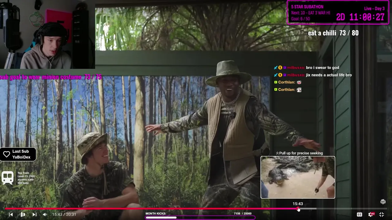Click the minion costume sub goal text
This screenshot has height=220, width=392.
pyautogui.click(x=51, y=77)
